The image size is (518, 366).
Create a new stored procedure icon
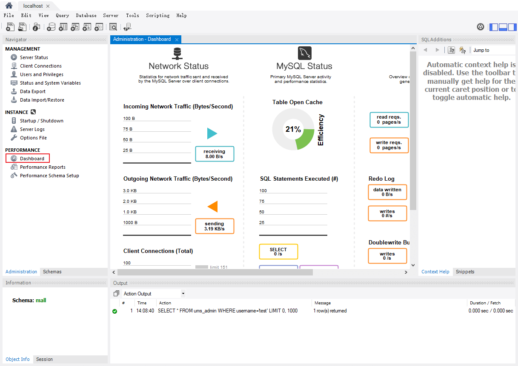point(87,27)
